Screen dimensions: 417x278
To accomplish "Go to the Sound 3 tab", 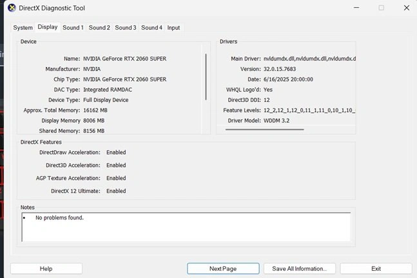I will (126, 28).
